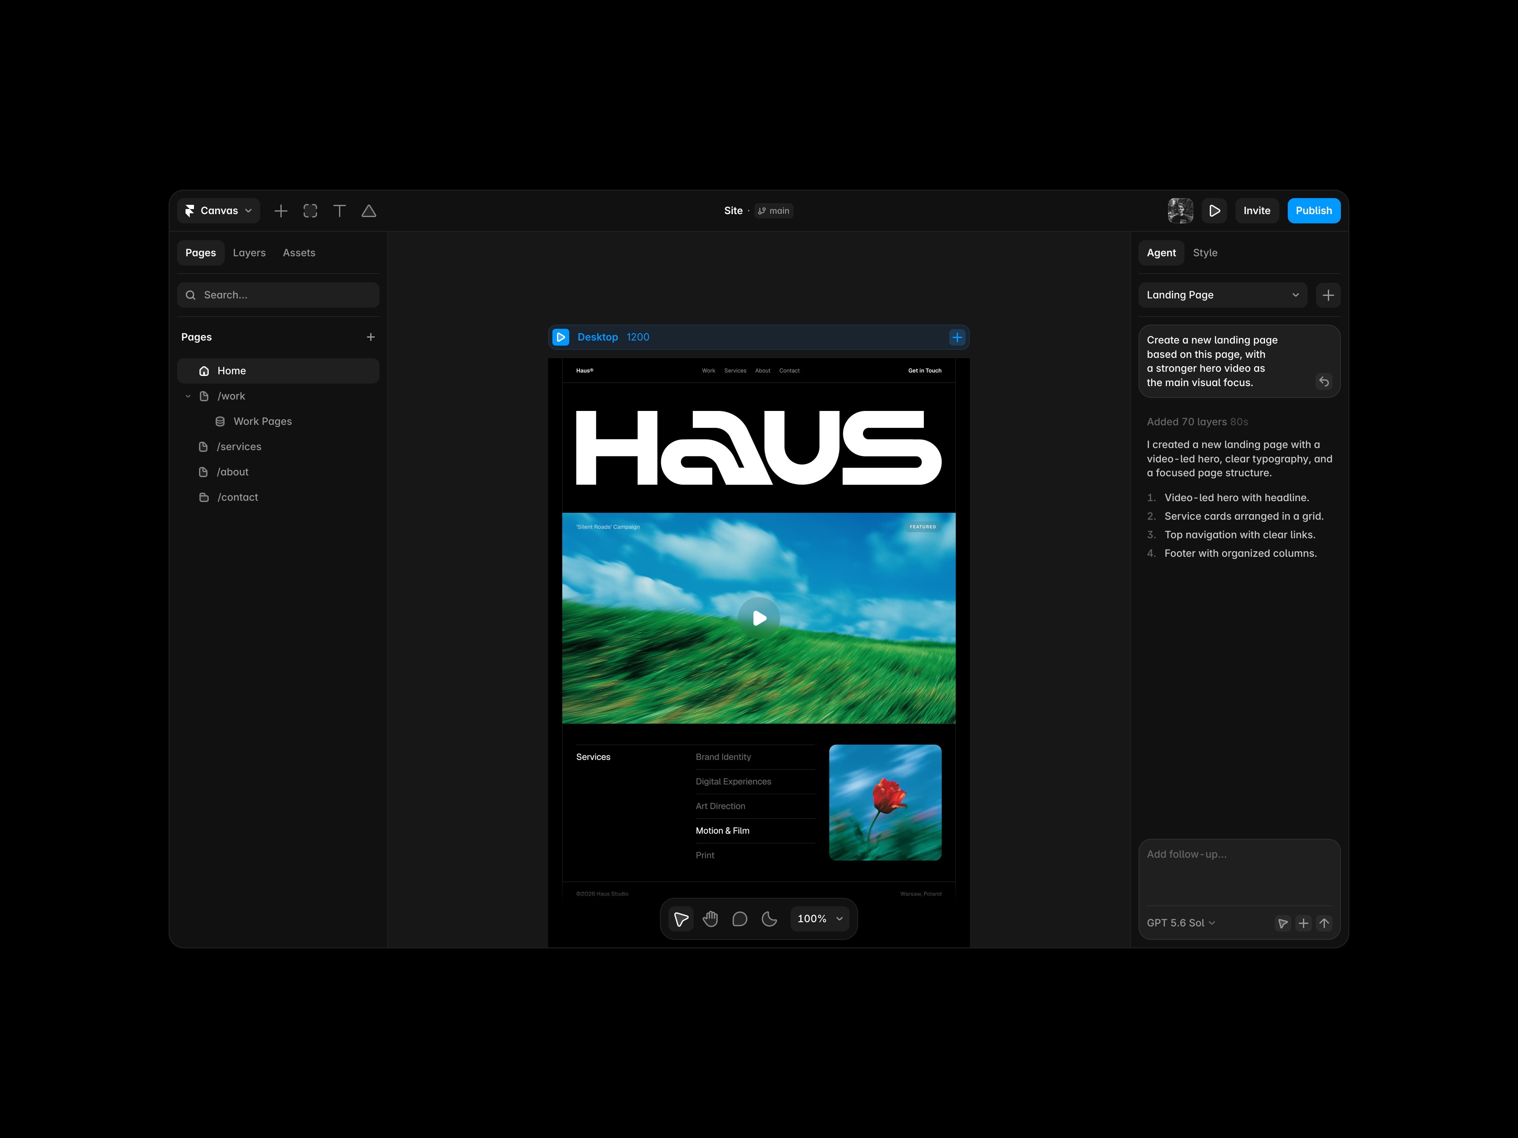
Task: Click the 'Silent Roads' Campaign caption
Action: click(x=608, y=527)
